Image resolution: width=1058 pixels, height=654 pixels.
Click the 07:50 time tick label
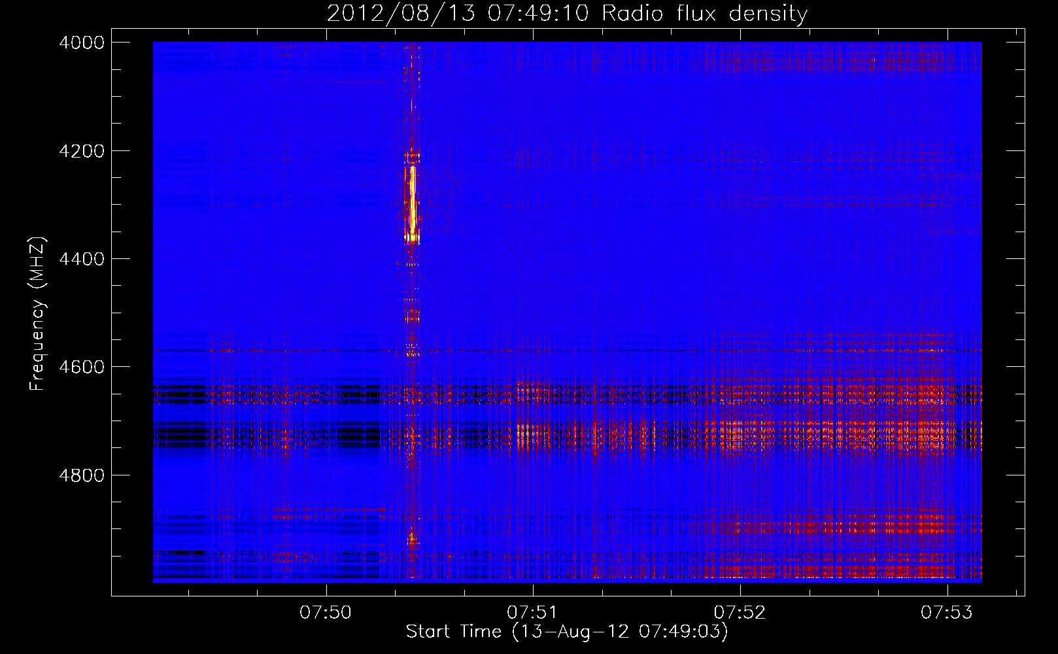[x=326, y=613]
